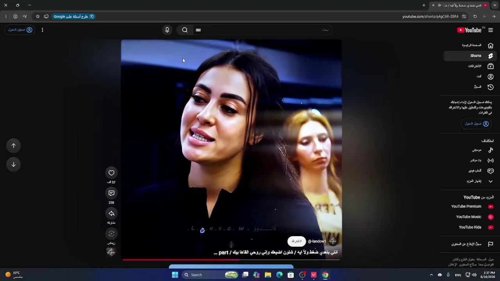
Task: Click into the YouTube search box
Action: (x=262, y=30)
